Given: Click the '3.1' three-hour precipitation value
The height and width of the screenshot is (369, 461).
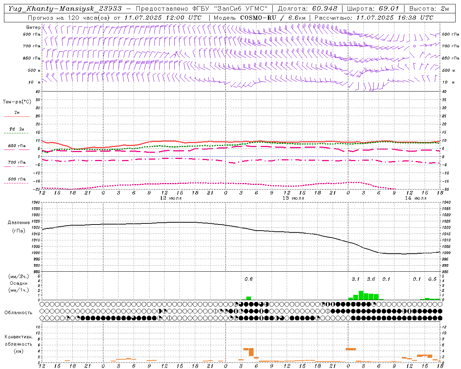Looking at the screenshot, I should tap(355, 279).
